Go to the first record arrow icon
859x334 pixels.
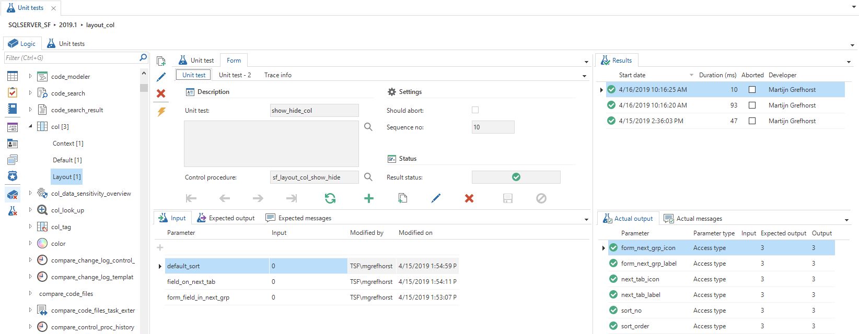click(191, 198)
